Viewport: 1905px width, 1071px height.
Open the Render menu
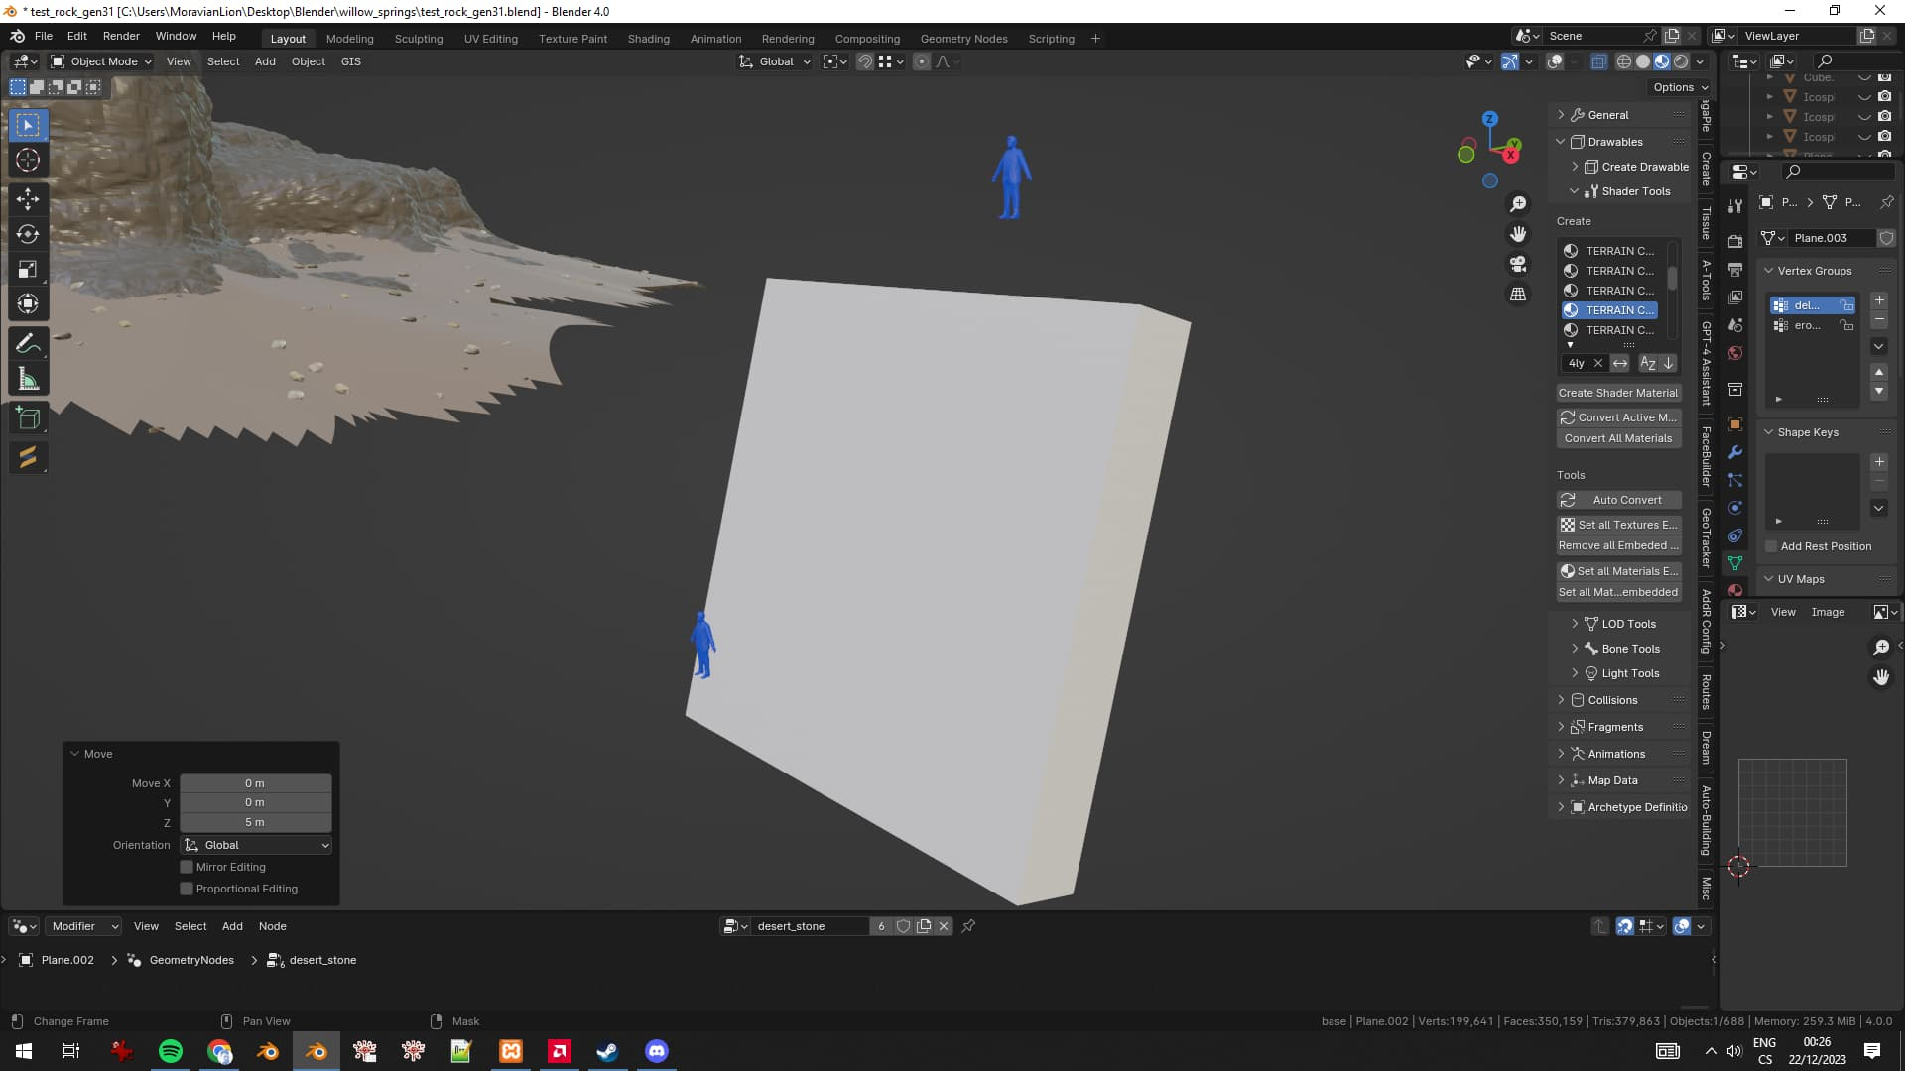121,36
